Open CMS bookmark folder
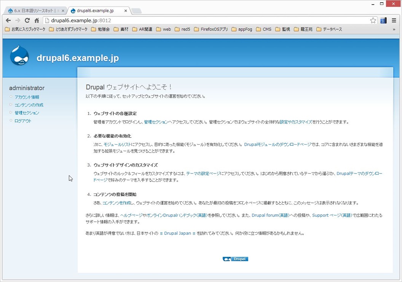 pyautogui.click(x=264, y=29)
